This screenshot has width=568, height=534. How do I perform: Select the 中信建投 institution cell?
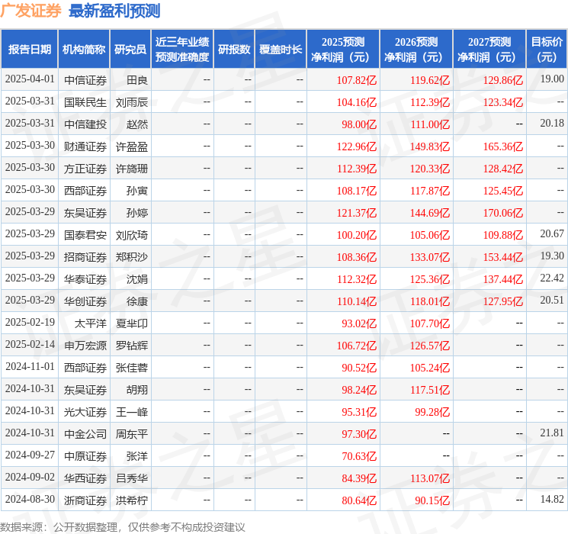(85, 124)
